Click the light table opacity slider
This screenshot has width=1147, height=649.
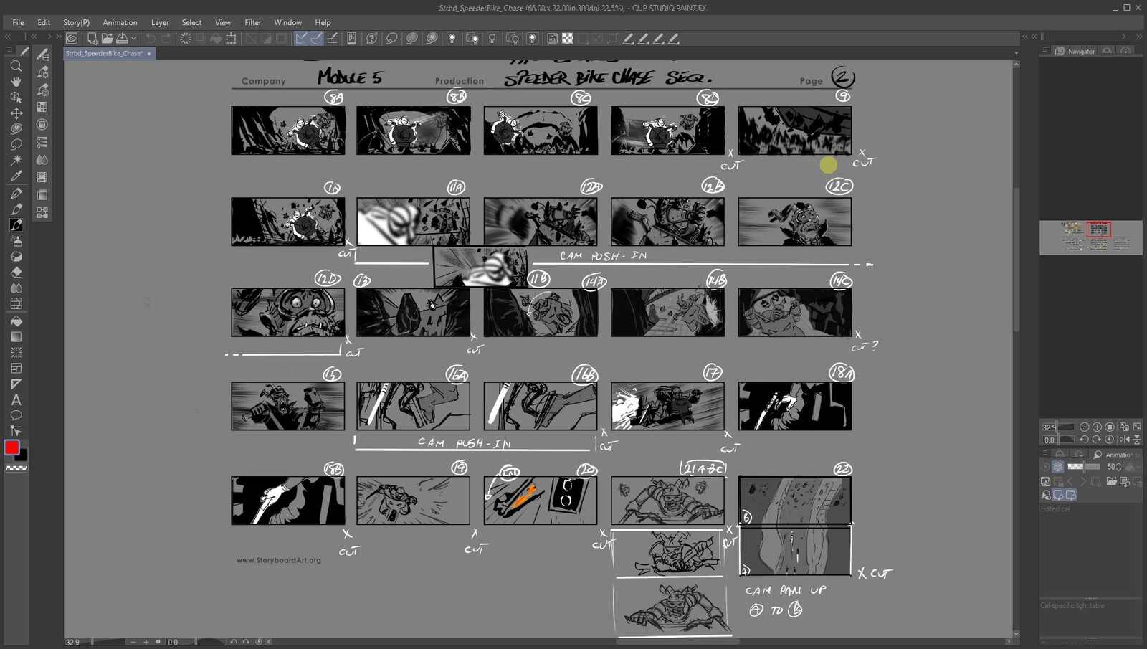tap(1083, 467)
